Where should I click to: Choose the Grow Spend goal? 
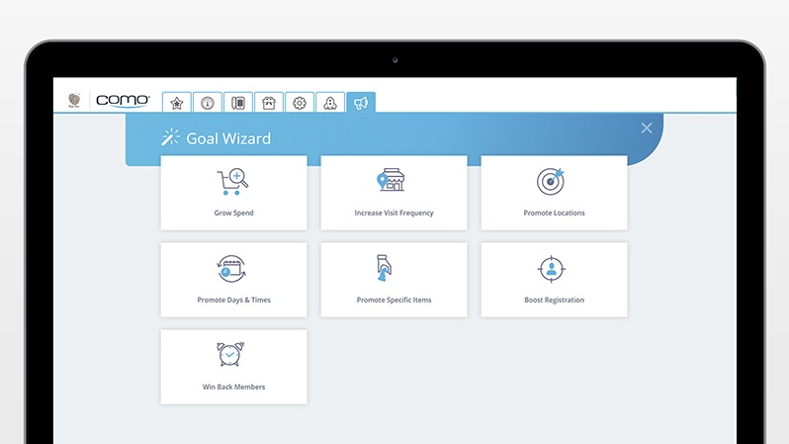coord(233,193)
